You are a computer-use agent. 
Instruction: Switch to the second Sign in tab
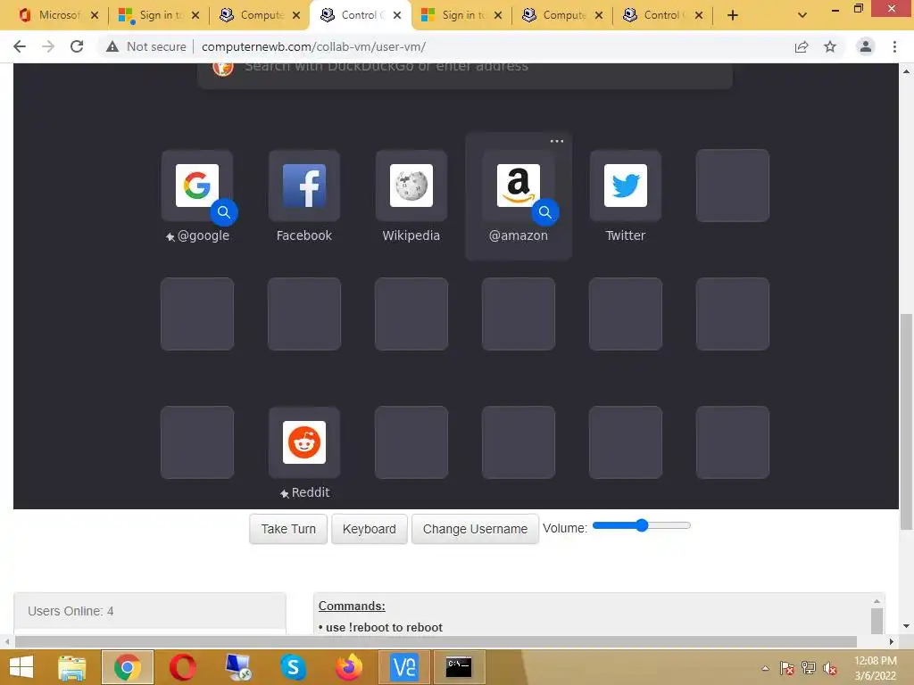454,15
